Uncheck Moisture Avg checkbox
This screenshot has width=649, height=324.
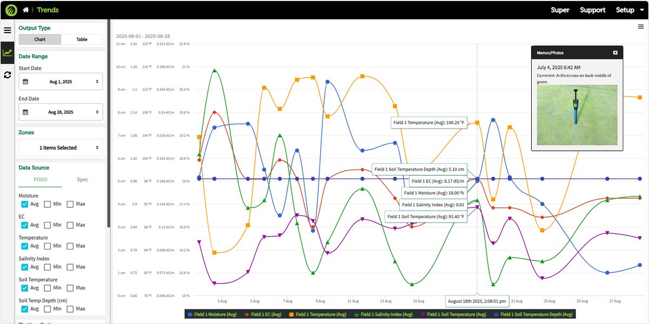pyautogui.click(x=24, y=204)
